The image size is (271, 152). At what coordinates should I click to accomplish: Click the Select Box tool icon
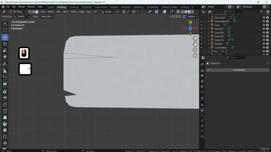[5, 24]
